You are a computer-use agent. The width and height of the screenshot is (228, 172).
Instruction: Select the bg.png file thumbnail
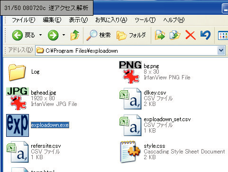[x=130, y=72]
